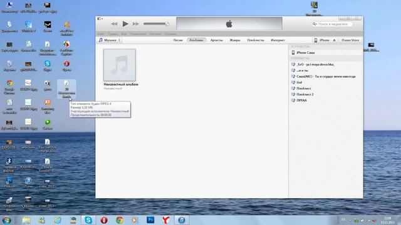Select the Google Chrome desktop shortcut

(9, 87)
